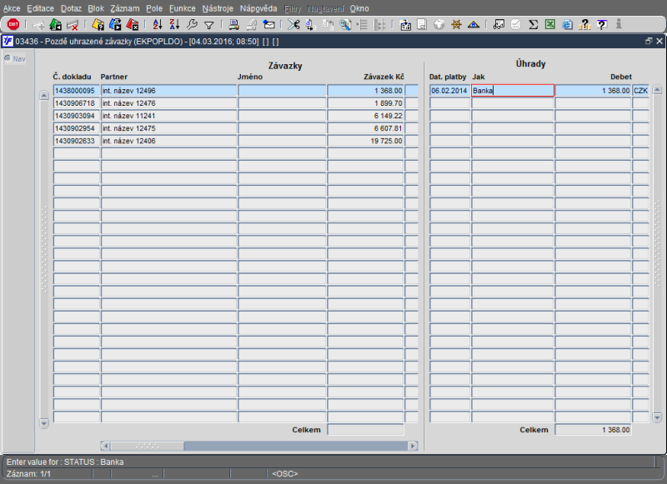Viewport: 667px width, 484px height.
Task: Click the scissors cut icon
Action: pyautogui.click(x=293, y=25)
